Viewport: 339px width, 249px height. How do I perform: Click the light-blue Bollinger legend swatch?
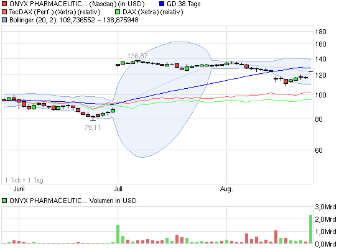pyautogui.click(x=4, y=20)
